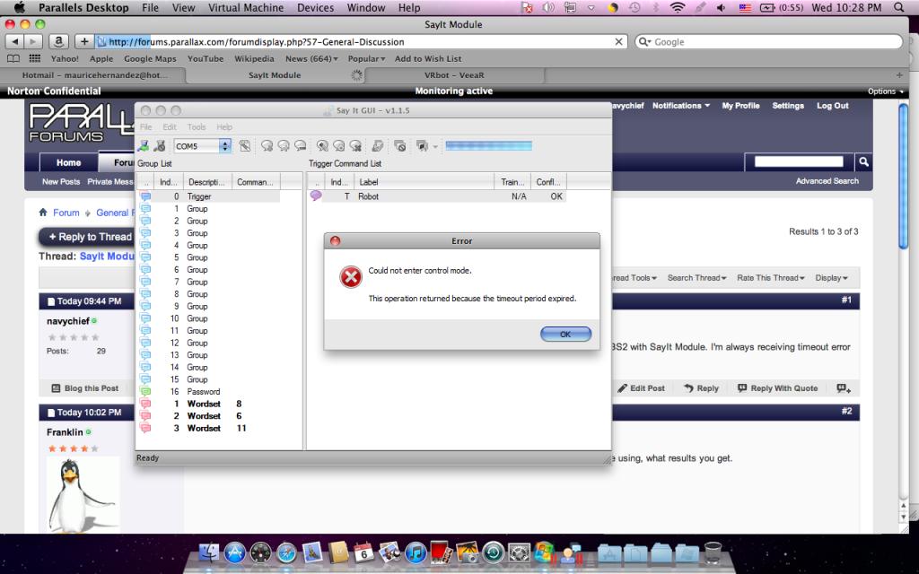Click the Train Command icon in toolbar
The width and height of the screenshot is (919, 574).
[322, 146]
